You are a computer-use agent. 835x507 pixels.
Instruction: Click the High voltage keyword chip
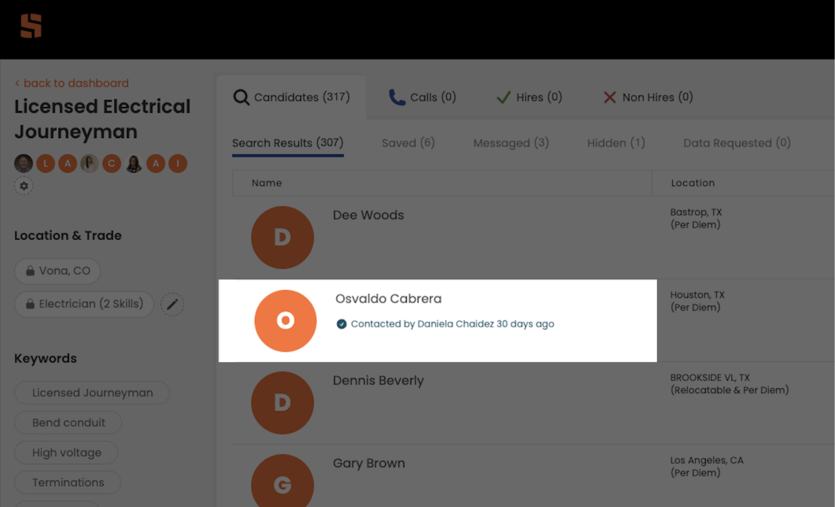[66, 453]
